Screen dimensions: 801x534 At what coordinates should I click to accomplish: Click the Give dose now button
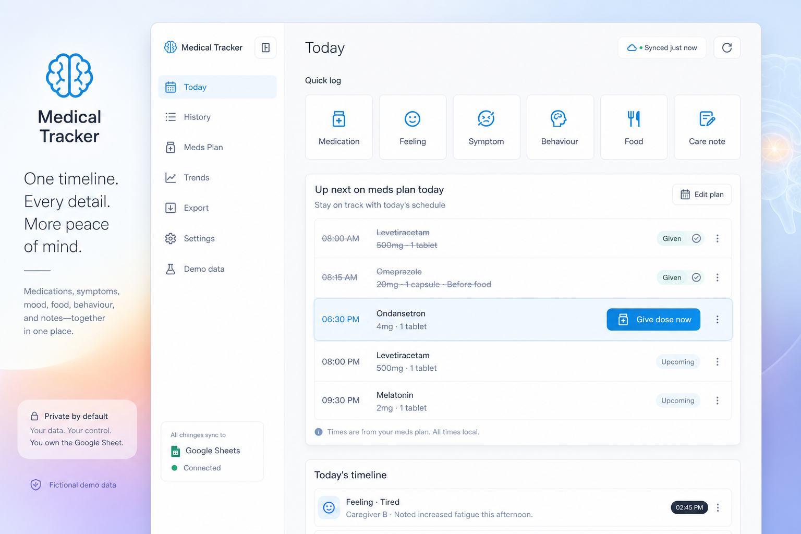click(653, 320)
